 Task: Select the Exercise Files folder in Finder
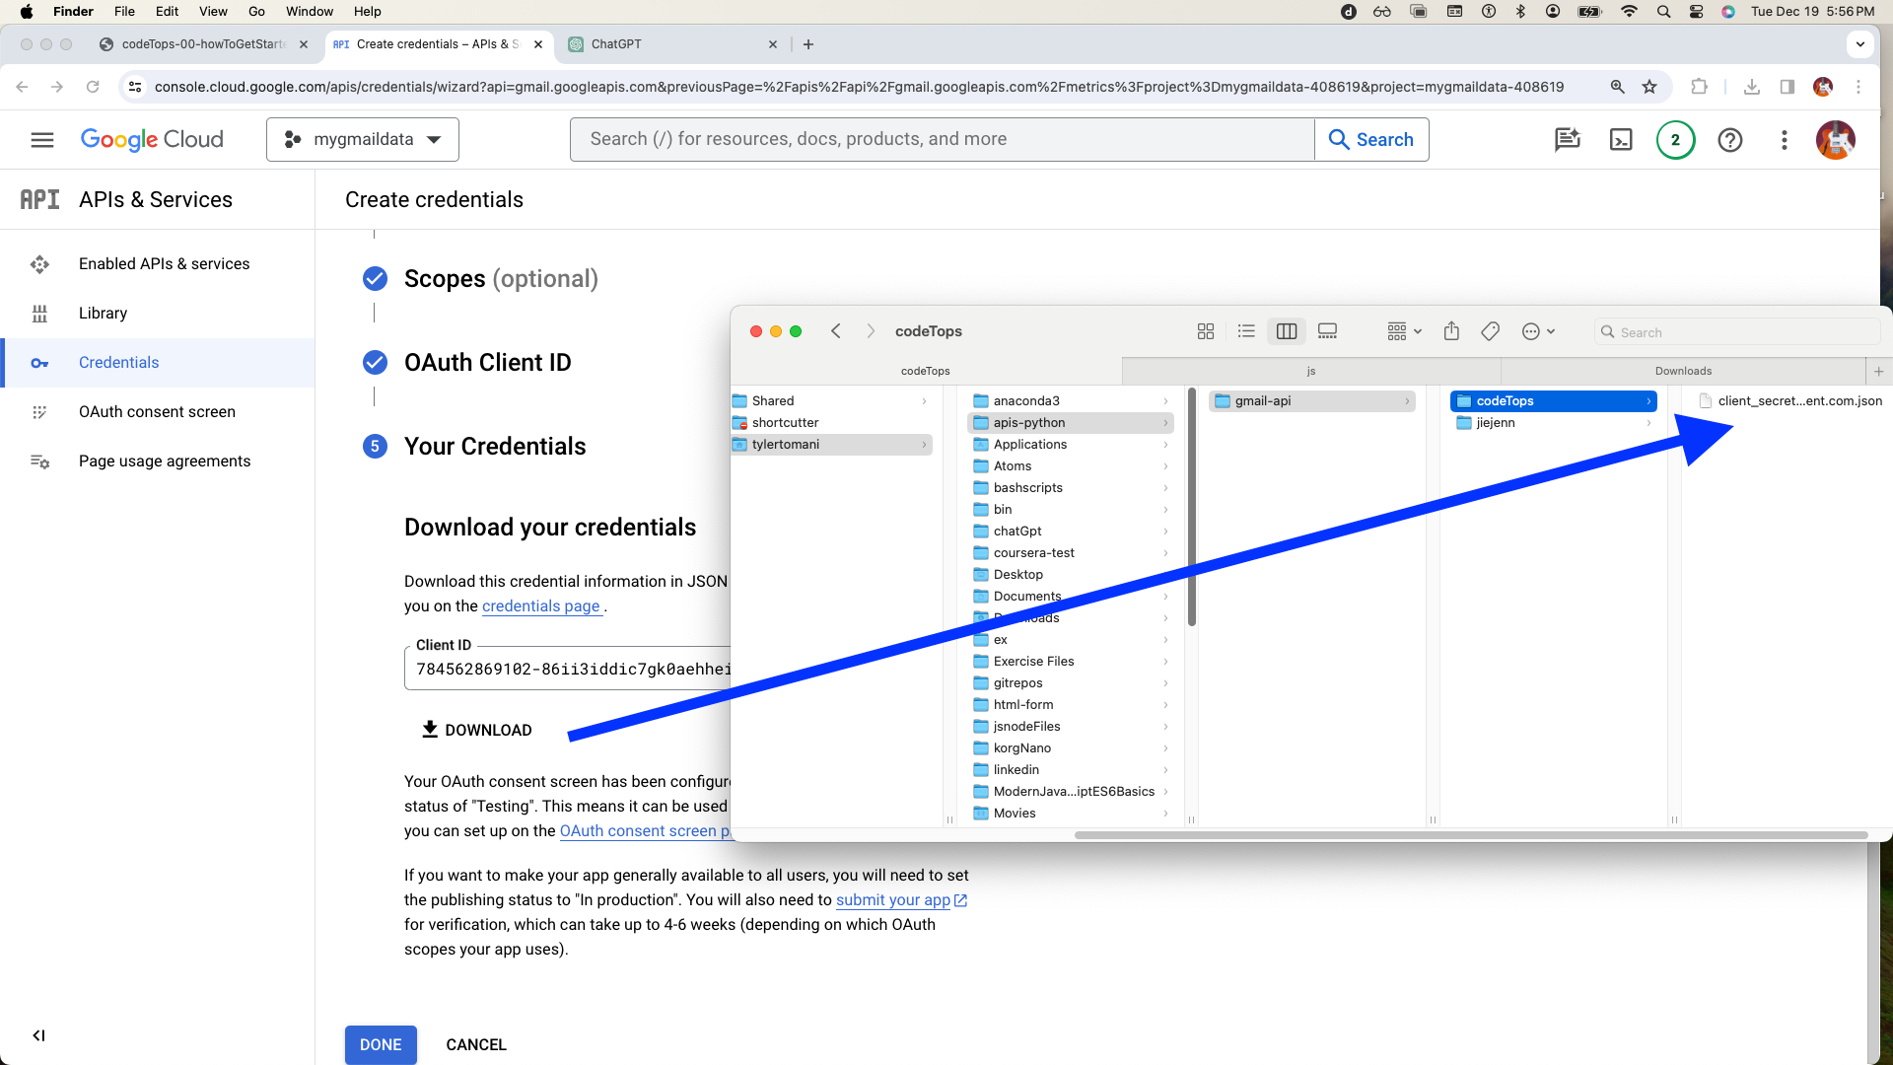pos(1071,662)
